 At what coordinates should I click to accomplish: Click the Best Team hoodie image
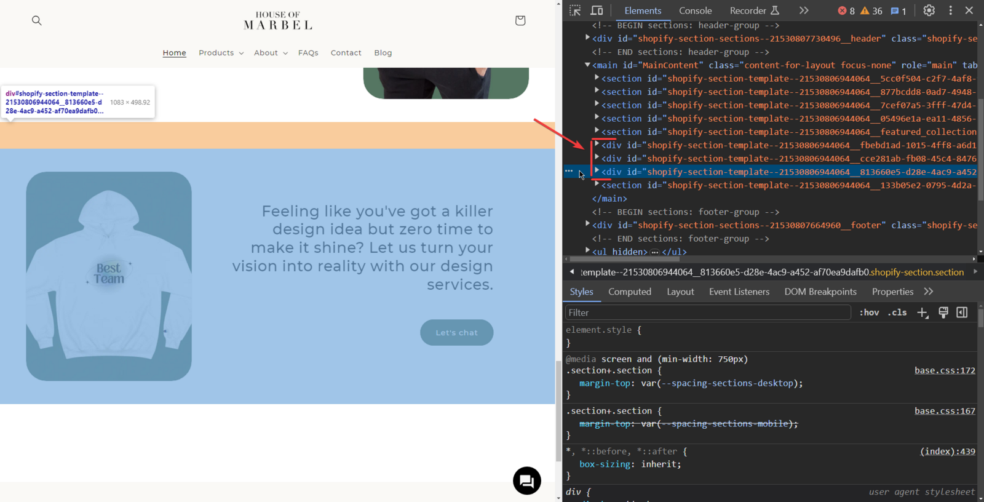(109, 276)
